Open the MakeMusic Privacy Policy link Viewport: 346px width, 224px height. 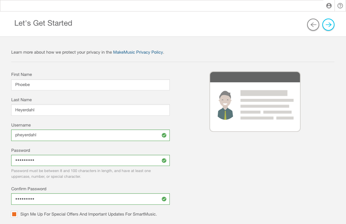coord(138,52)
